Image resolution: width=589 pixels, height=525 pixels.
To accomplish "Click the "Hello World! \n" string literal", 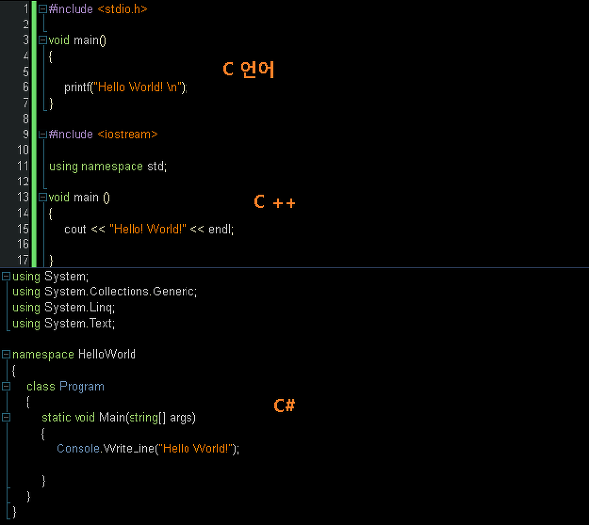I will point(137,87).
